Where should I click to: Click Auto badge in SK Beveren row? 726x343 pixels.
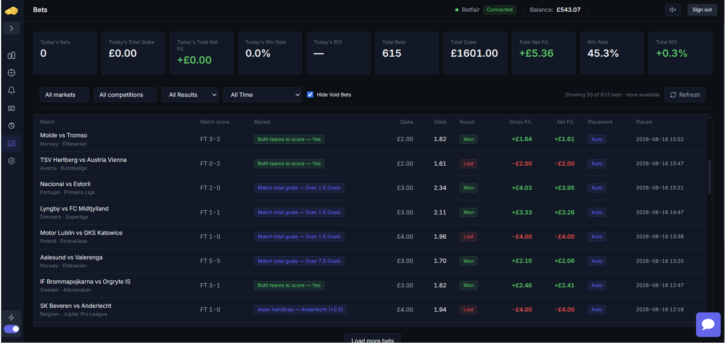(596, 310)
